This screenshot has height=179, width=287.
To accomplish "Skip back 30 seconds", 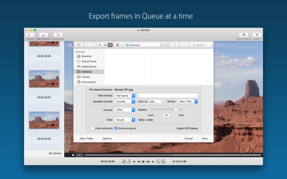I will point(124,161).
